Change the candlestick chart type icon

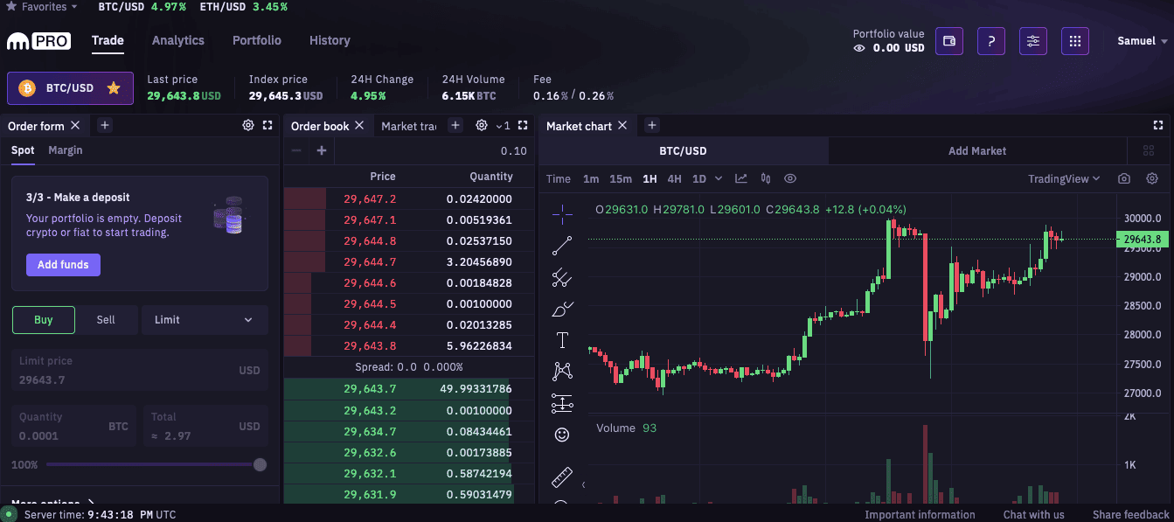[x=766, y=178]
